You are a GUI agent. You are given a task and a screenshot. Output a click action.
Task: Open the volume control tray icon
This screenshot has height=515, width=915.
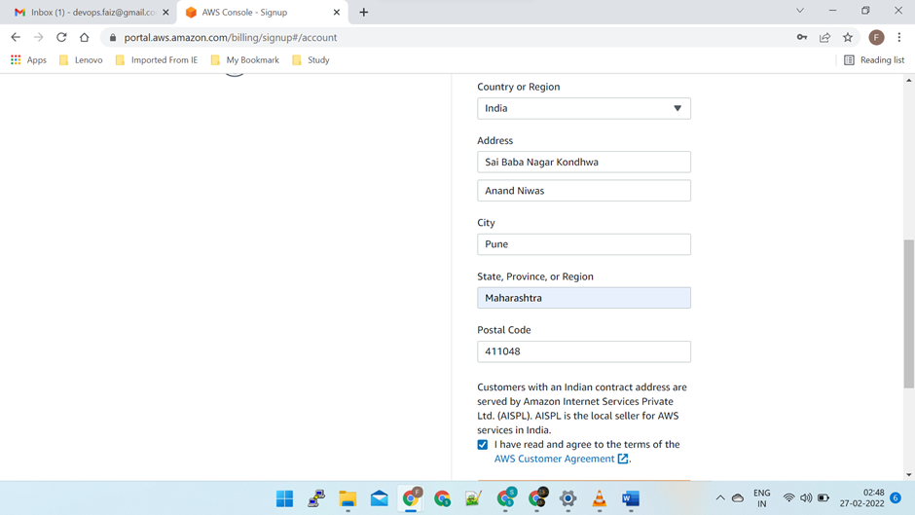click(x=806, y=498)
